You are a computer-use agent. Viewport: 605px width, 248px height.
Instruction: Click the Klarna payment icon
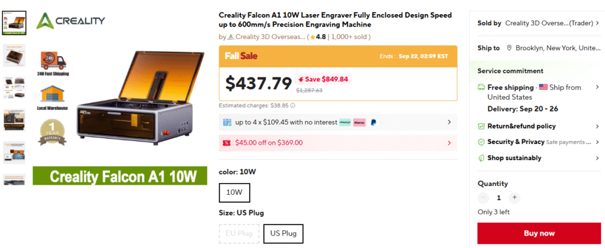[358, 122]
